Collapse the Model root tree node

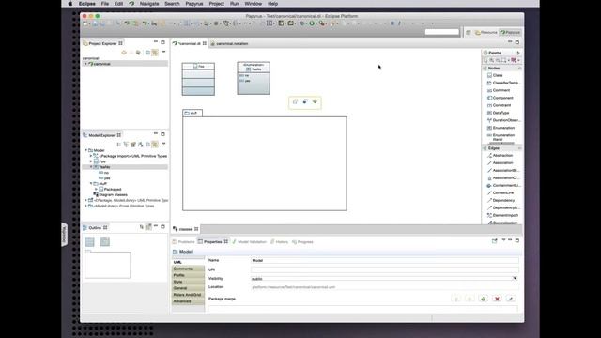pos(85,150)
